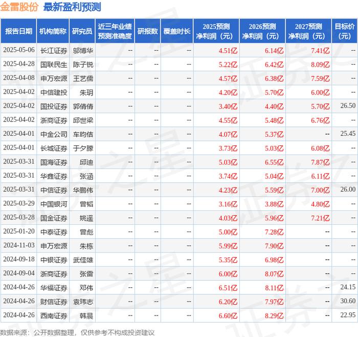Click 华鑫证券 institution cell
The image size is (358, 337).
pyautogui.click(x=54, y=176)
